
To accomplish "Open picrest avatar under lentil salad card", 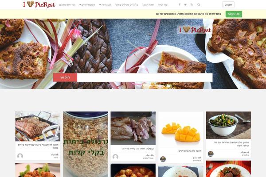I will [211, 154].
